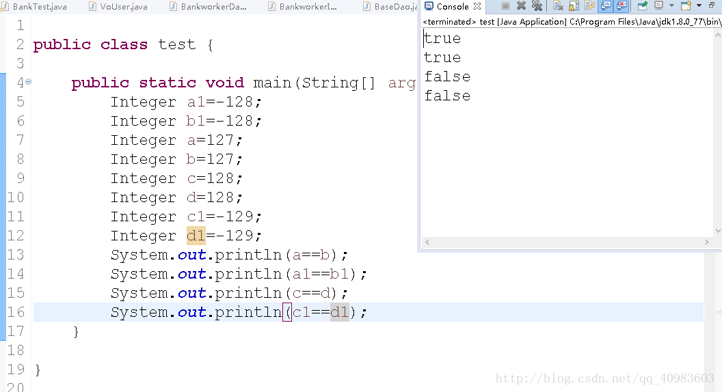Click the Console horizontal scrollbar left arrow

point(427,242)
